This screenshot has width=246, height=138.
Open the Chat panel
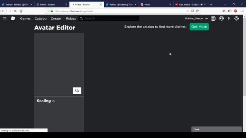pyautogui.click(x=216, y=130)
